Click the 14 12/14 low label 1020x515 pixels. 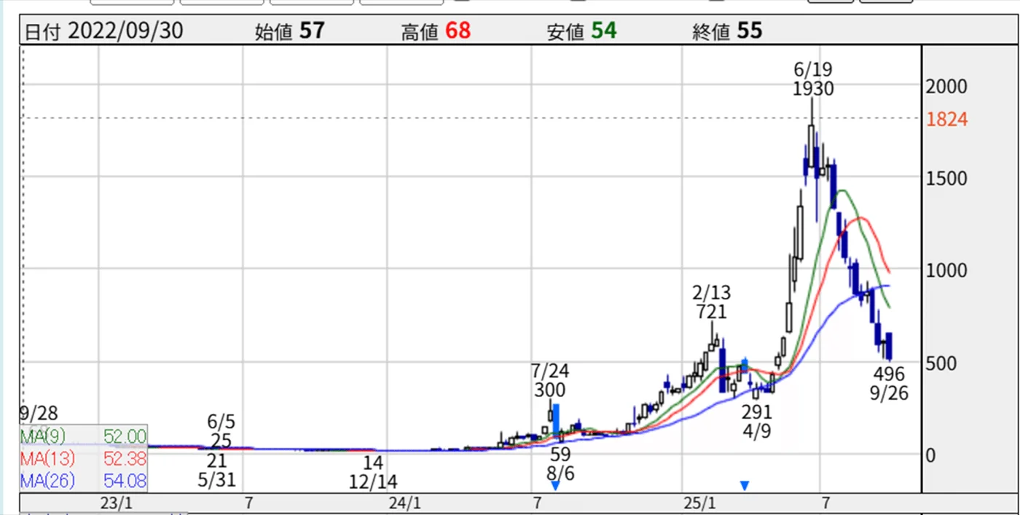[372, 473]
